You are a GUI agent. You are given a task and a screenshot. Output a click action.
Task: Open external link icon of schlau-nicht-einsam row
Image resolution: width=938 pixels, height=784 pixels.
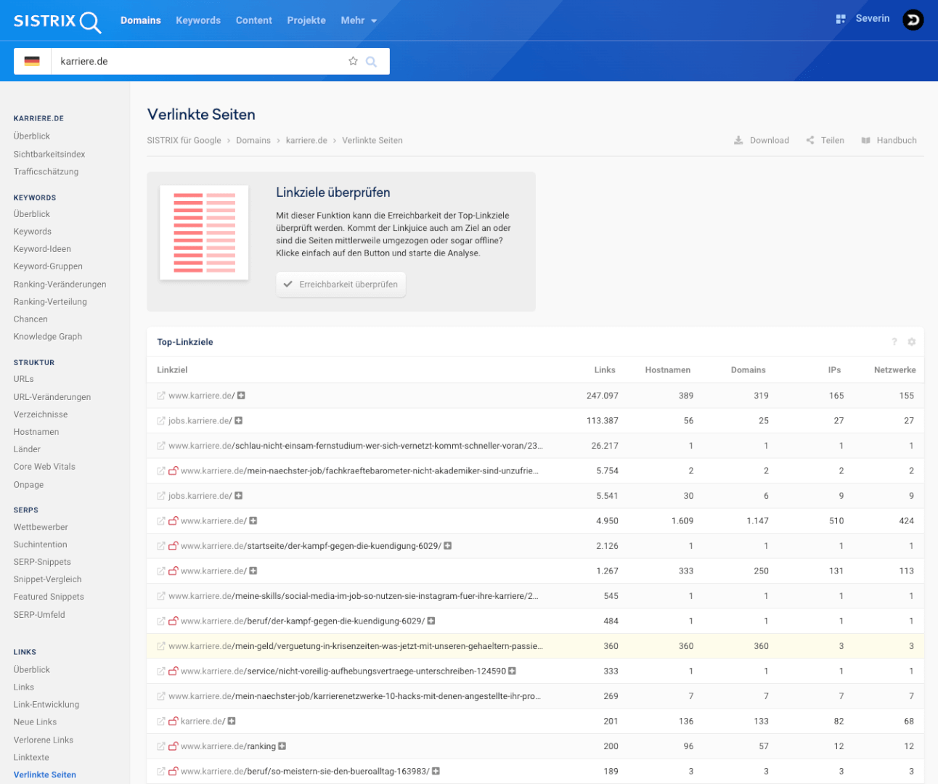coord(161,446)
